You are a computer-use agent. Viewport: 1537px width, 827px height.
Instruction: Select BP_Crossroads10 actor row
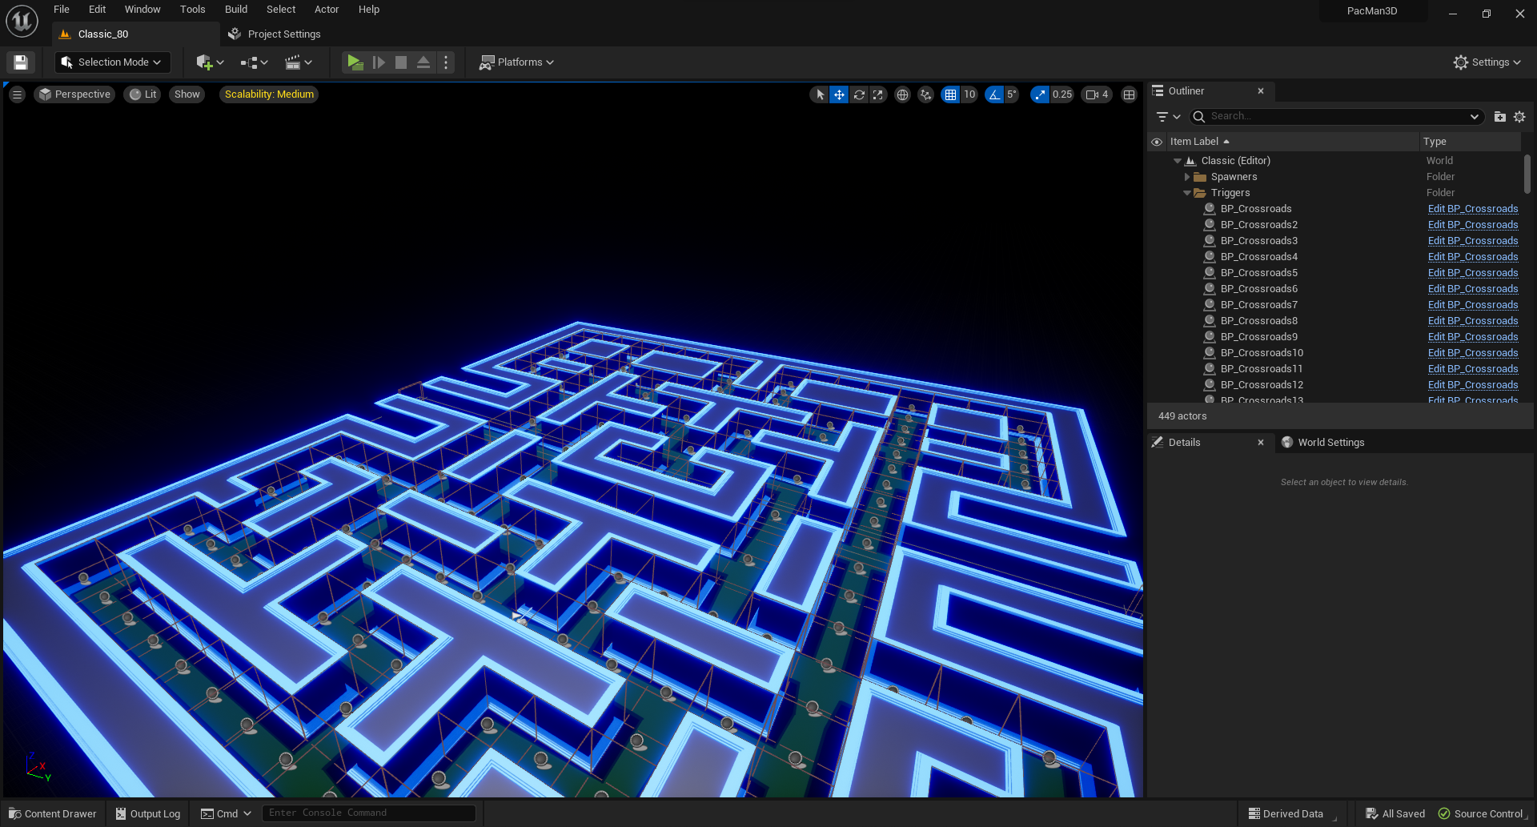(1262, 353)
